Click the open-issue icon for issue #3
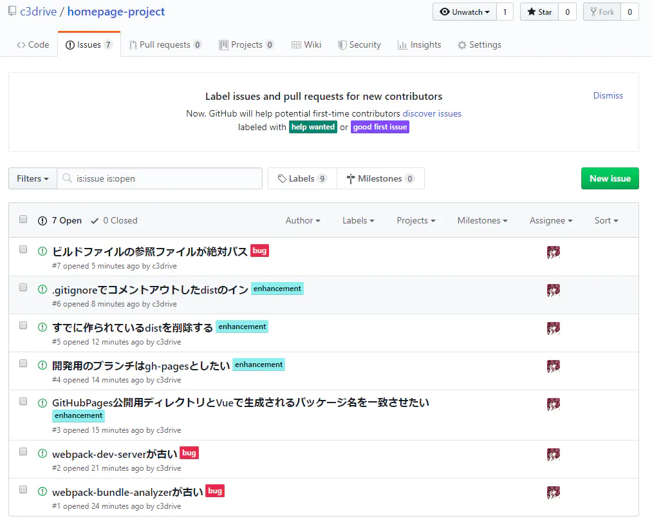 (42, 403)
